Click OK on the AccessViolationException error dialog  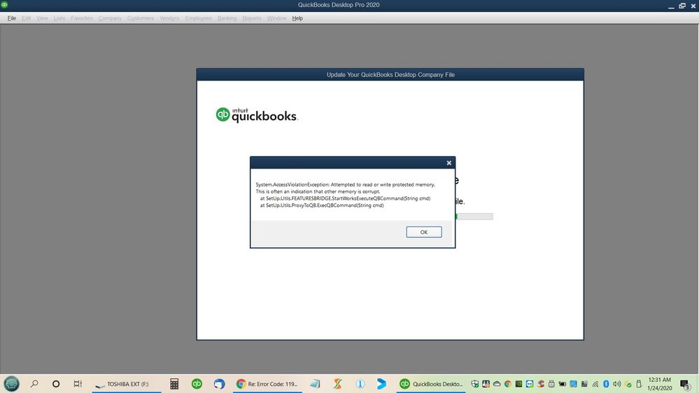(x=423, y=231)
